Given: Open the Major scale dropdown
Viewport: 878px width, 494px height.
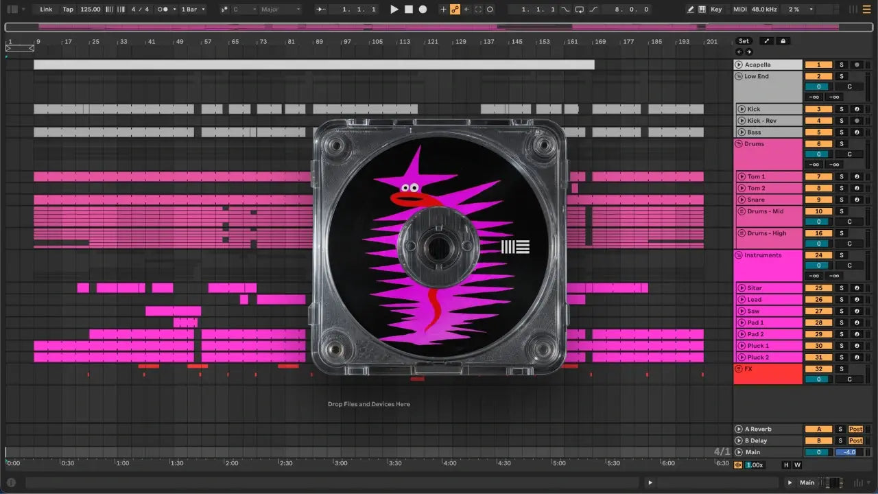Looking at the screenshot, I should click(280, 10).
